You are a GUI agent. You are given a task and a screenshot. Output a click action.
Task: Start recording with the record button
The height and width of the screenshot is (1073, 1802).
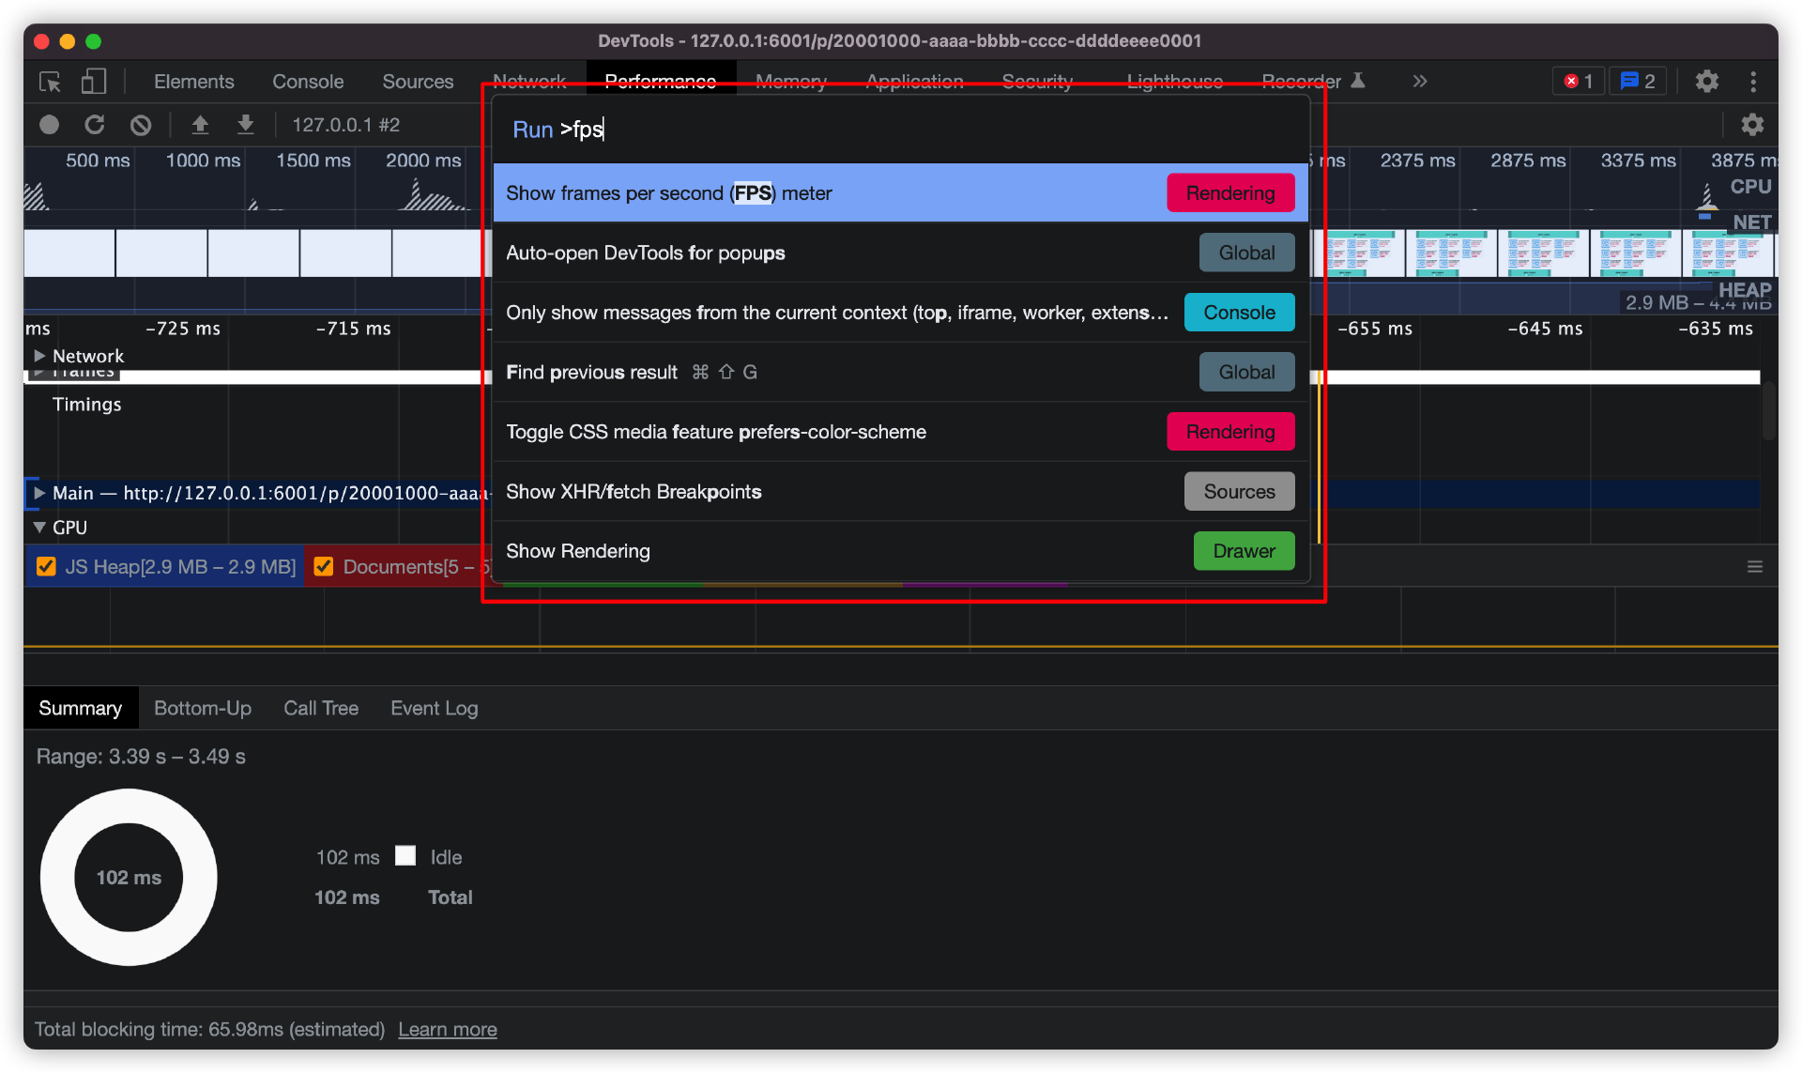pos(50,125)
